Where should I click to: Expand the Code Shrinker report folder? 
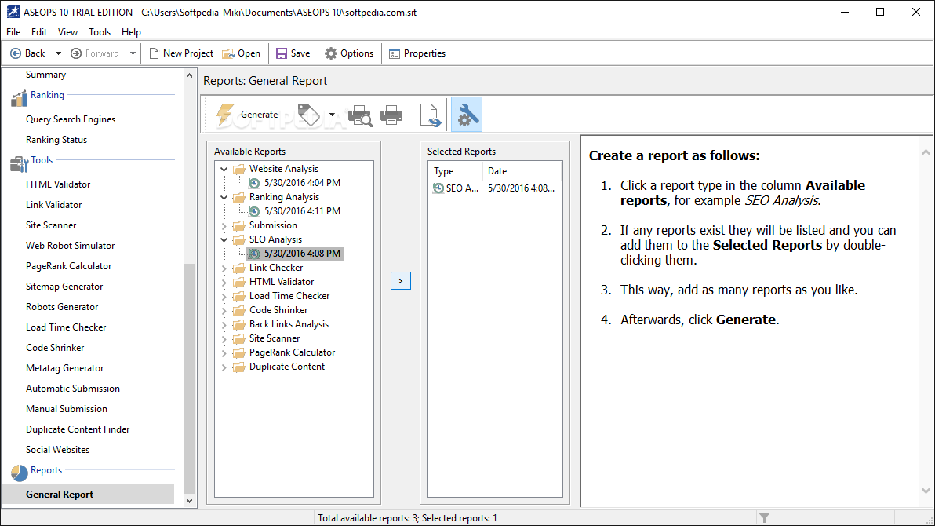[224, 310]
